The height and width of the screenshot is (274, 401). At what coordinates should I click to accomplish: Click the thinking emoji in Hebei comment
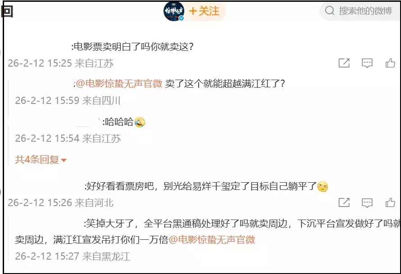[323, 186]
